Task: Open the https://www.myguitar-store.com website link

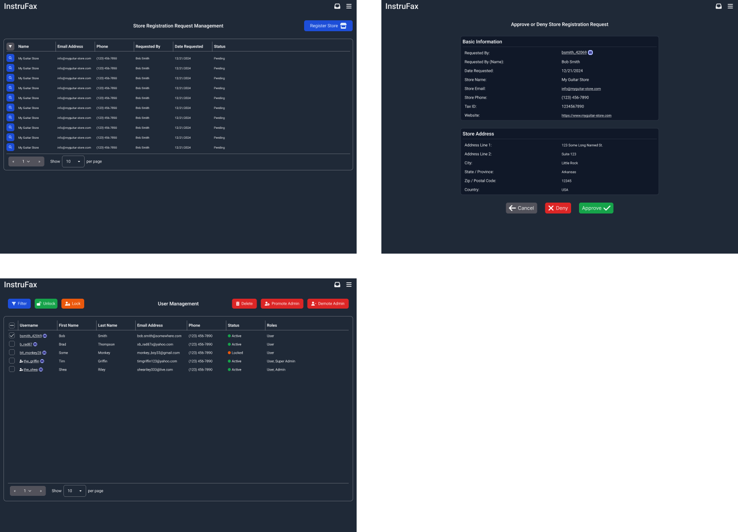Action: [x=586, y=115]
